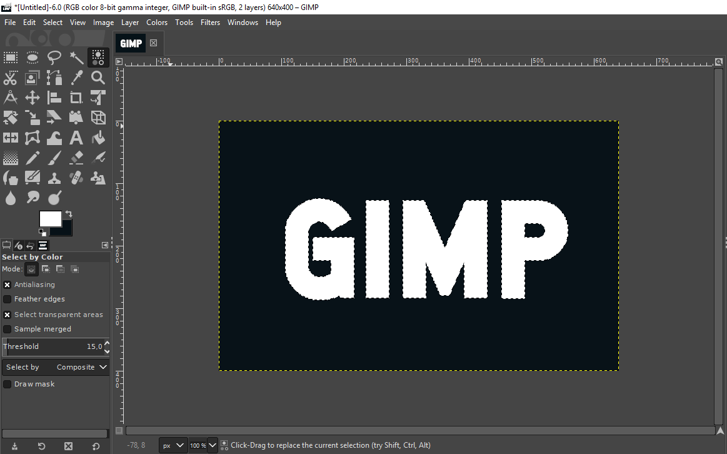Screen dimensions: 727x454
Task: Enable Feather edges
Action: point(7,299)
